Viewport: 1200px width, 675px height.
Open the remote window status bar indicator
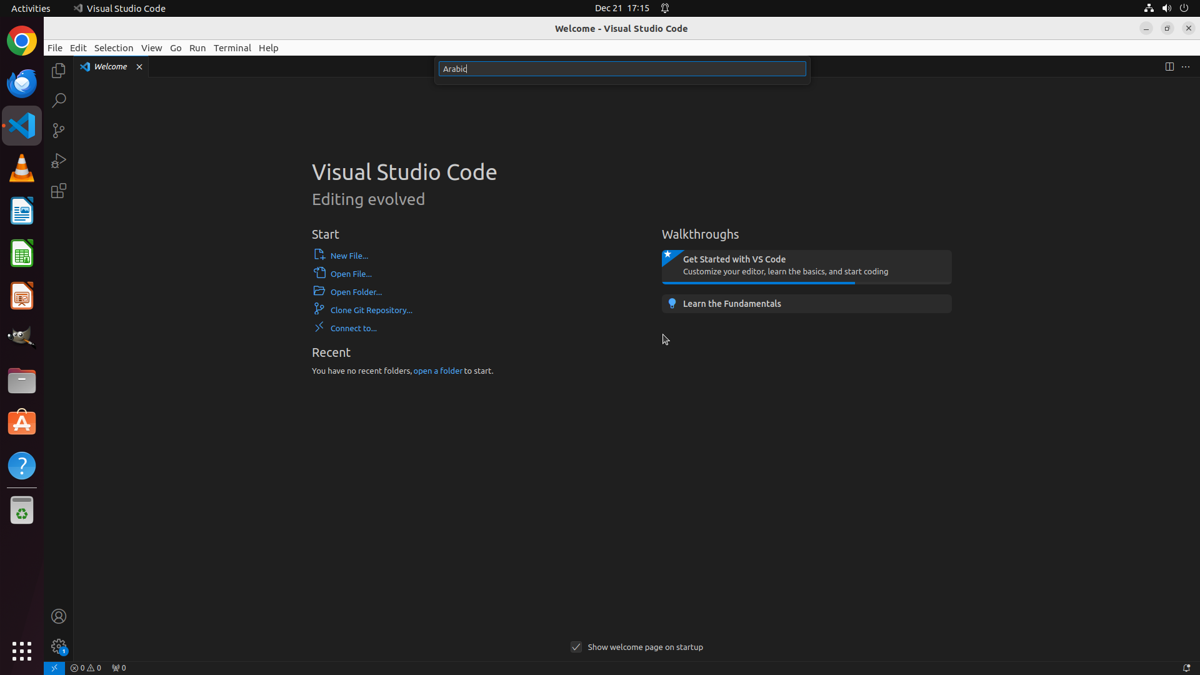54,667
